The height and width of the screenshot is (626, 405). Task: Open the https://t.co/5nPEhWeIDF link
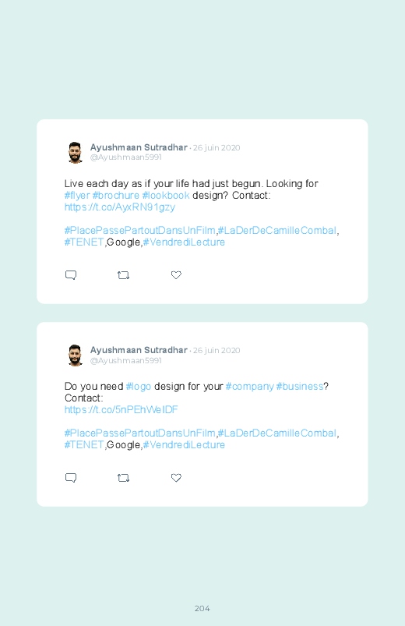pyautogui.click(x=121, y=409)
